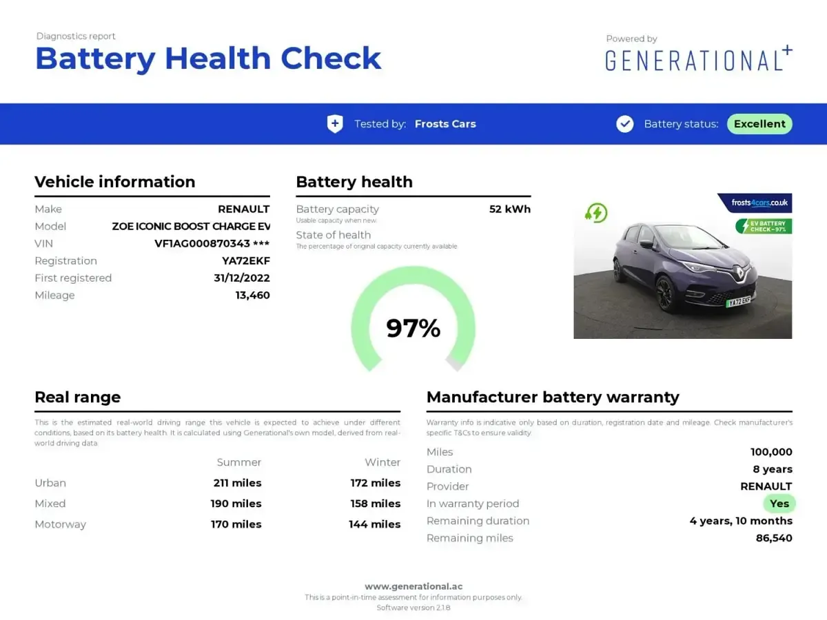Click the EV Battery Check 97% badge
Viewport: 827px width, 620px height.
click(x=764, y=226)
